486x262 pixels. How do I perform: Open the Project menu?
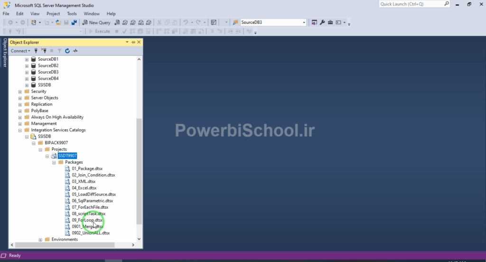click(x=53, y=14)
